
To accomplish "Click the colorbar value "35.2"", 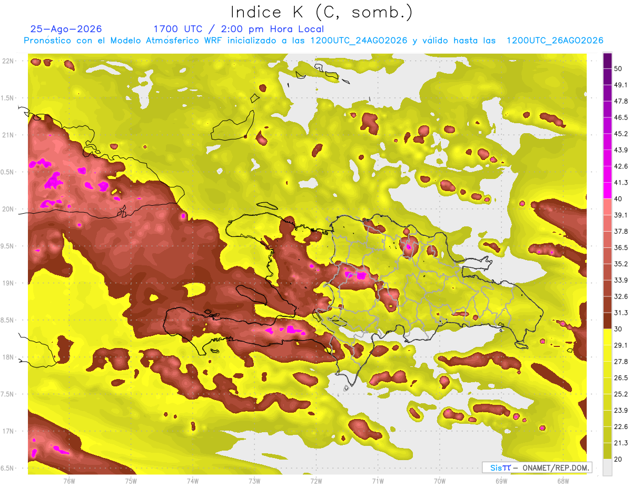I will [x=621, y=264].
